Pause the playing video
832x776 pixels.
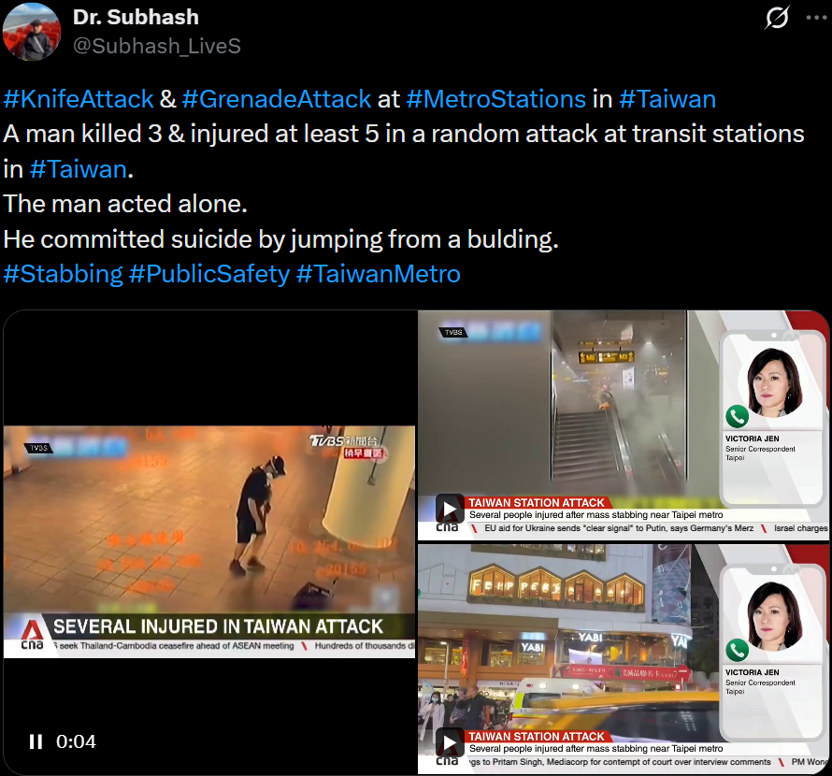tap(36, 741)
